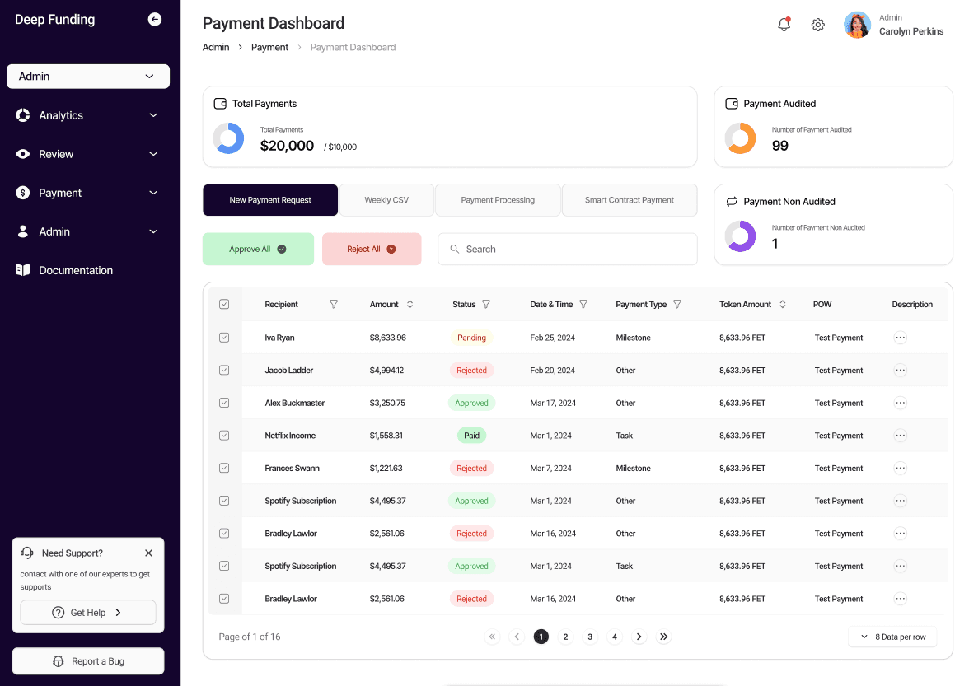The height and width of the screenshot is (686, 969).
Task: Check the checkbox on Jacob Ladder's row
Action: [x=224, y=370]
